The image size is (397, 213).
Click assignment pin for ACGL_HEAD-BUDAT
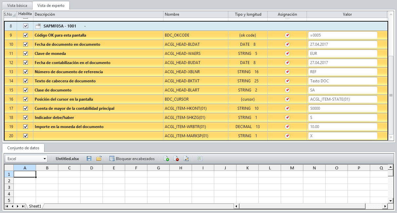287,62
